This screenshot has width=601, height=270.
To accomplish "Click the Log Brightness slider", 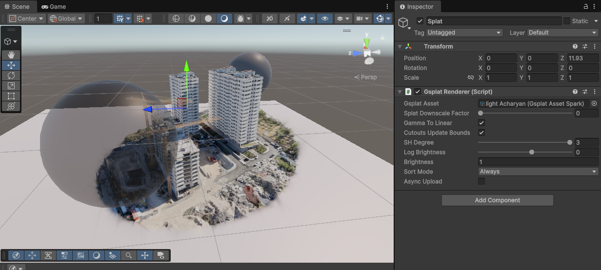I will (x=525, y=152).
